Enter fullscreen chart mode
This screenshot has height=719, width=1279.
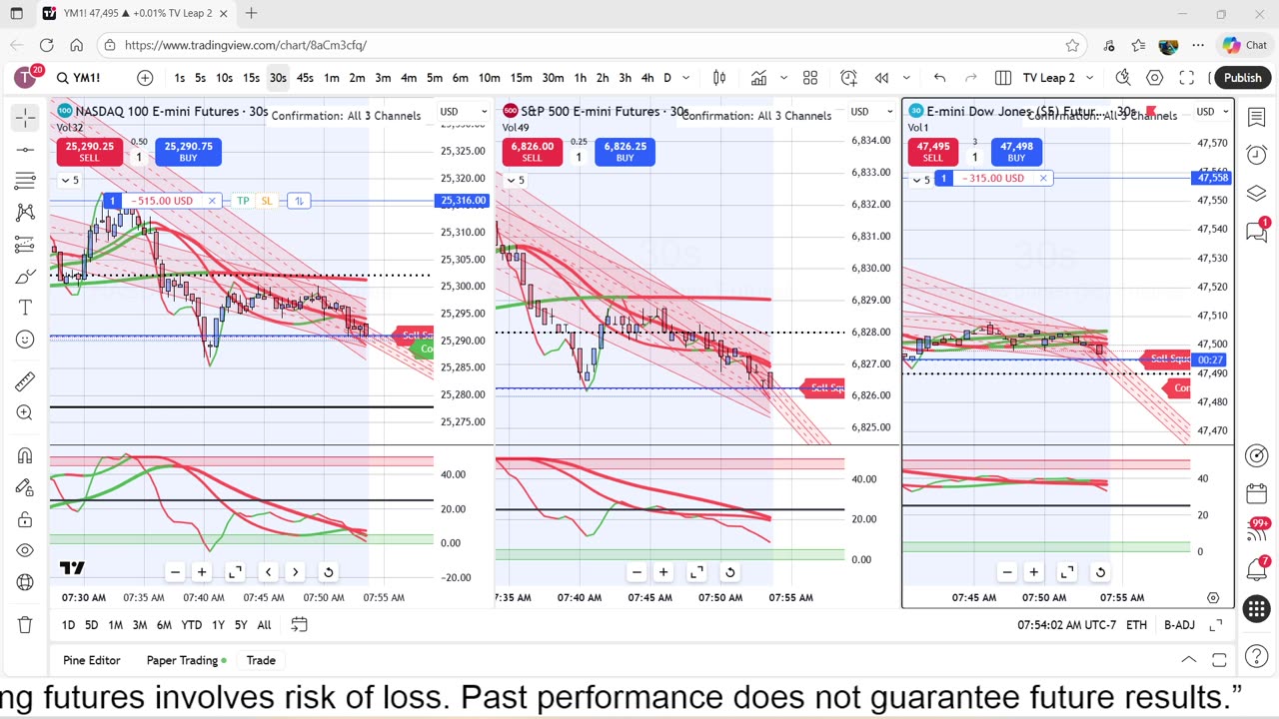tap(1187, 78)
